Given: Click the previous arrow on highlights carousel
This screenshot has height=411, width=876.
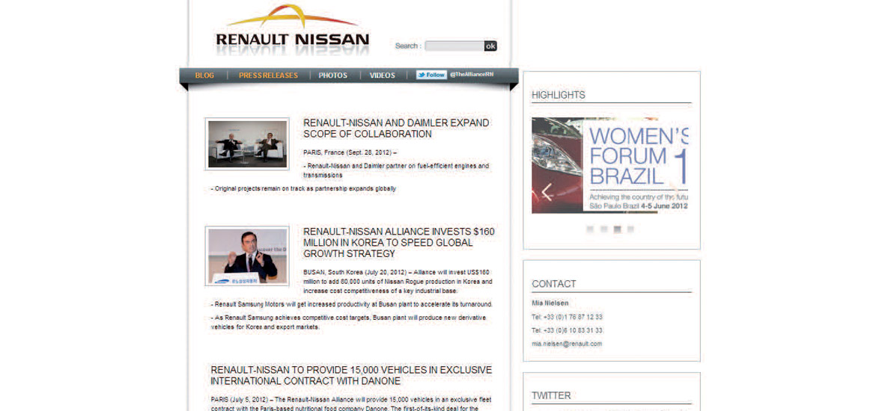Looking at the screenshot, I should pos(547,192).
